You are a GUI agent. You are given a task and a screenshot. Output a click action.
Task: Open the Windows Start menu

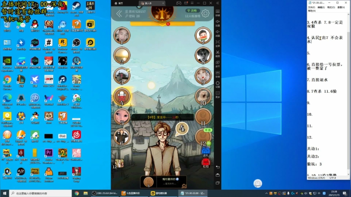[x=4, y=193]
